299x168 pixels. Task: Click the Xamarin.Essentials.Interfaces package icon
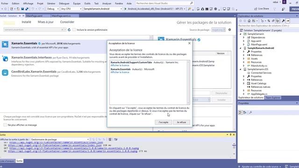5,59
